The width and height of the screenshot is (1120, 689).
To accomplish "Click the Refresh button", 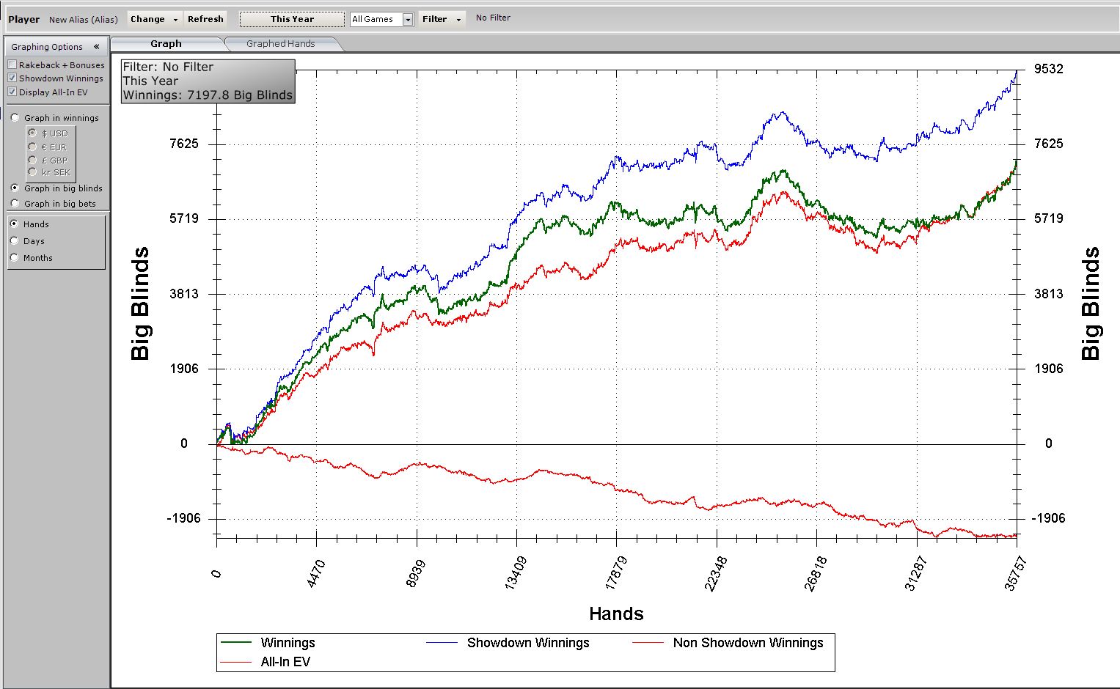I will [x=205, y=19].
